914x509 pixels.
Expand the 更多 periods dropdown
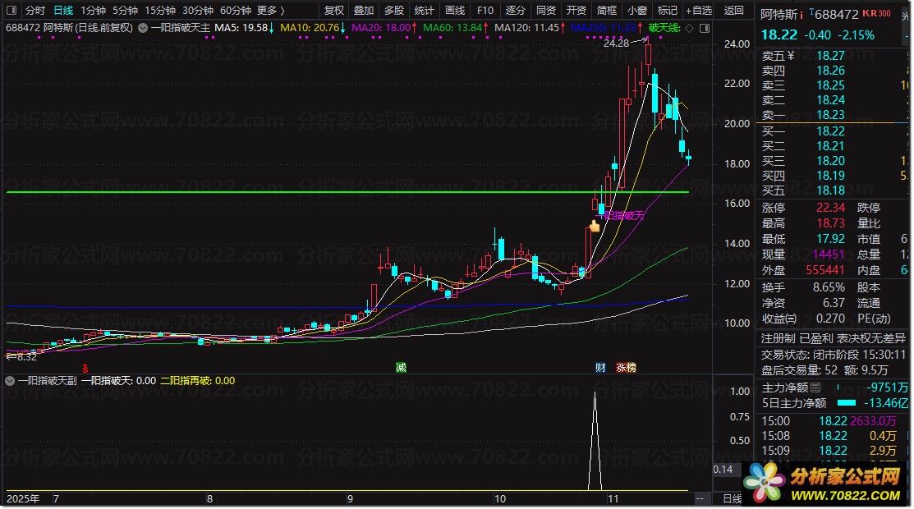pyautogui.click(x=271, y=10)
